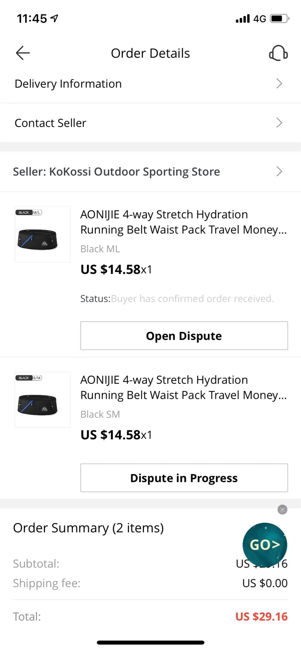
Task: Tap the home indicator bar
Action: tap(150, 643)
